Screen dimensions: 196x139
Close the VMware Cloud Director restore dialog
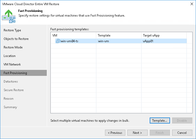[x=192, y=4]
